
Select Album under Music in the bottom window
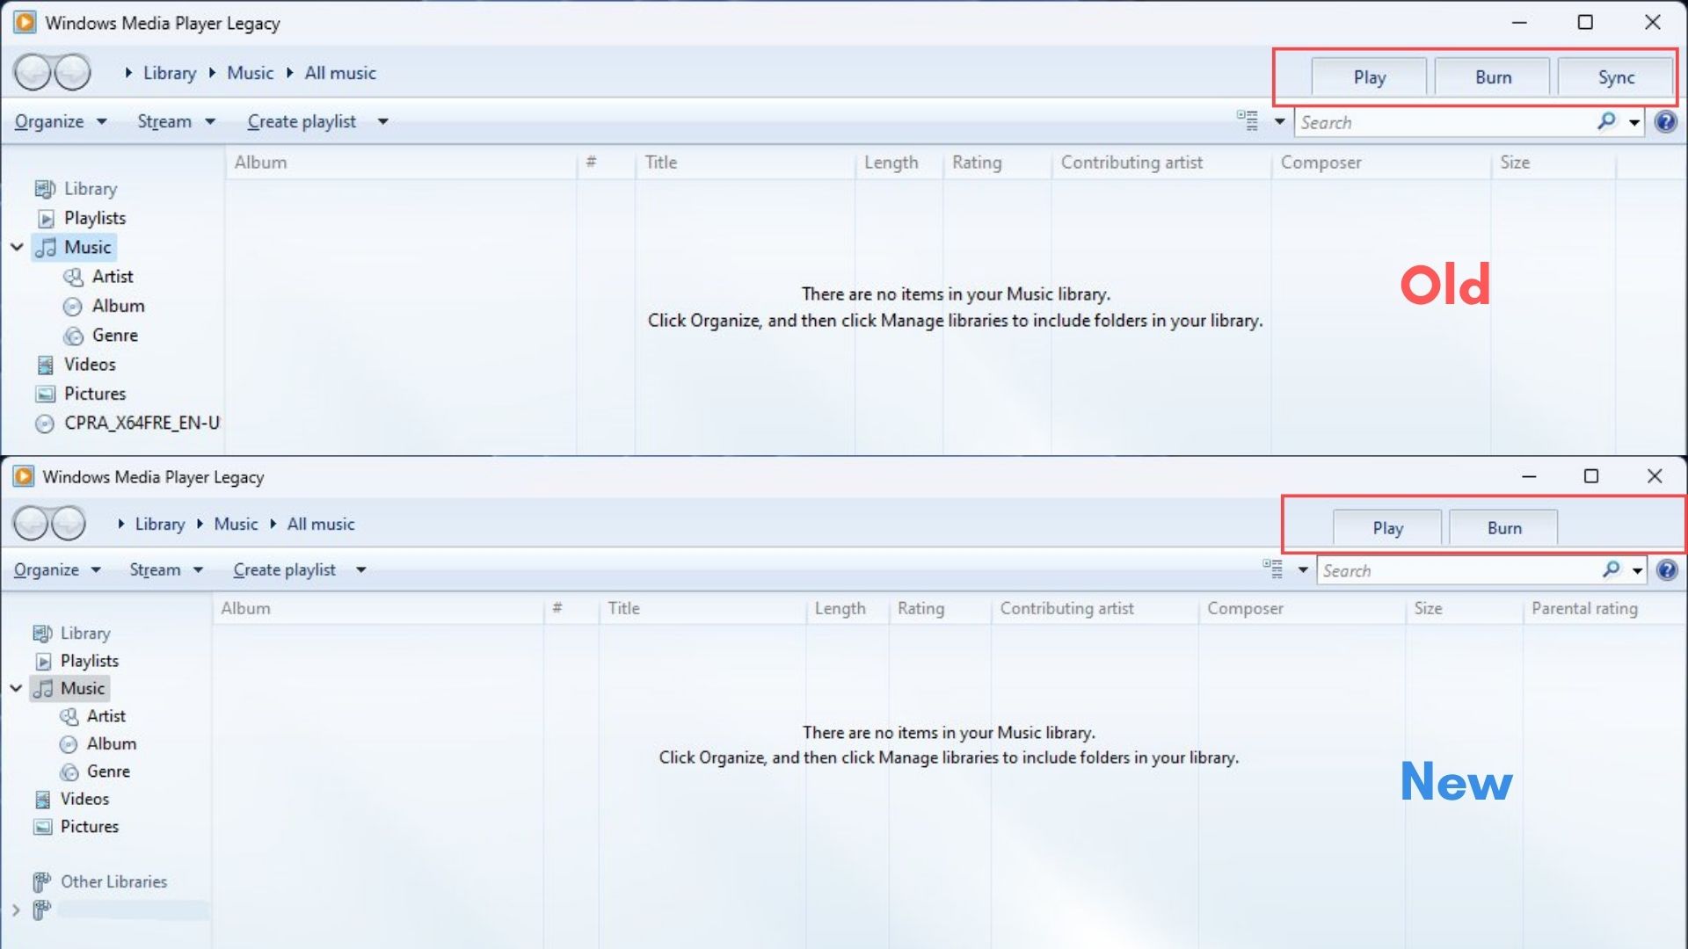111,744
